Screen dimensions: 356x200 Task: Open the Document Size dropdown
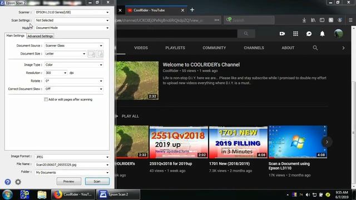coord(65,54)
